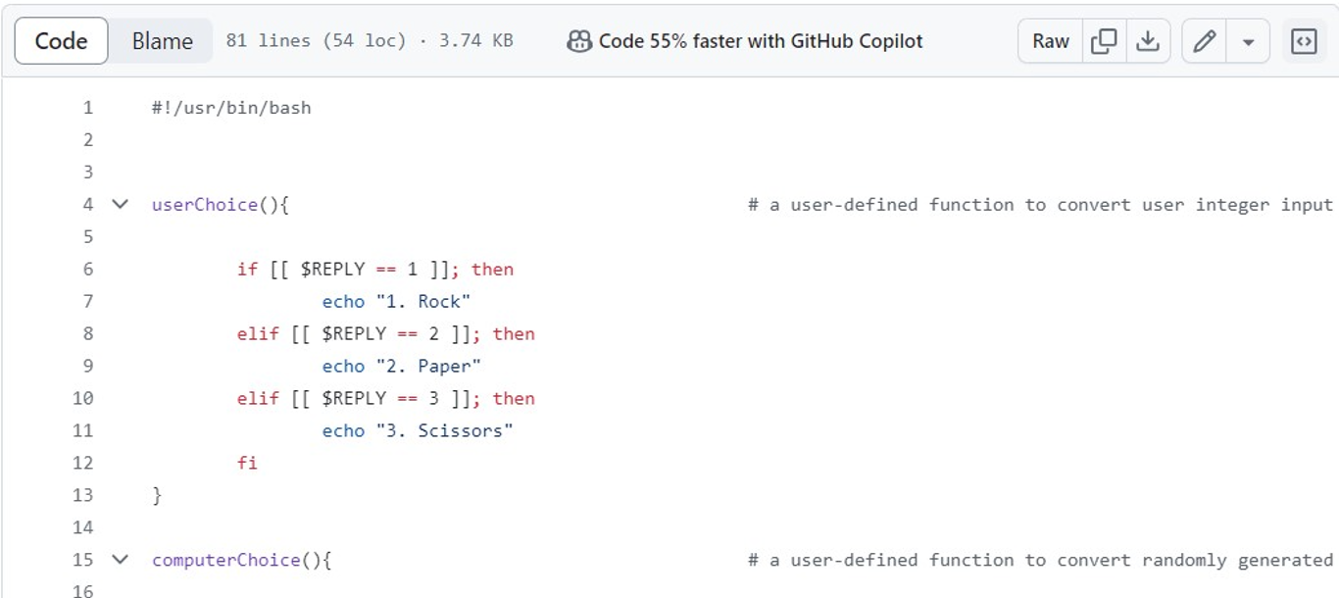Select line number 13
The width and height of the screenshot is (1339, 598).
click(82, 495)
